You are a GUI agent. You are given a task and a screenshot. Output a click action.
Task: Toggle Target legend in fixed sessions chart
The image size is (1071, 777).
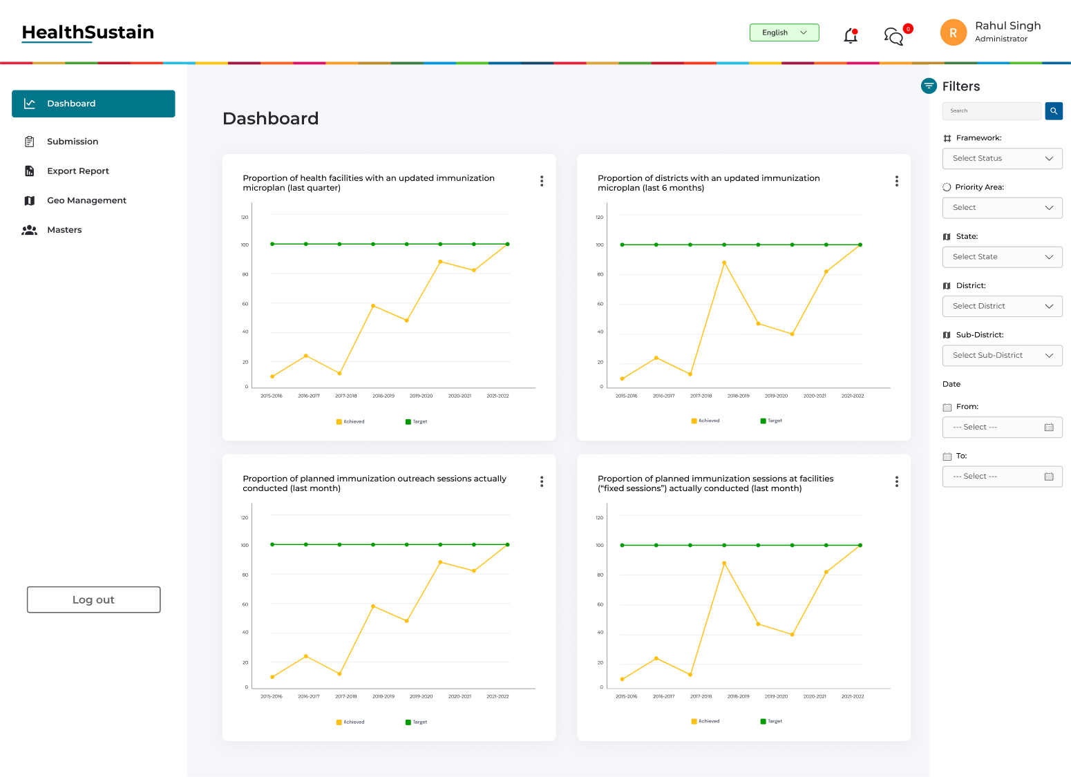[772, 721]
